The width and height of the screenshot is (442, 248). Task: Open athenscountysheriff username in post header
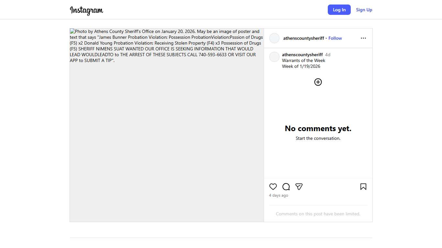[x=304, y=38]
